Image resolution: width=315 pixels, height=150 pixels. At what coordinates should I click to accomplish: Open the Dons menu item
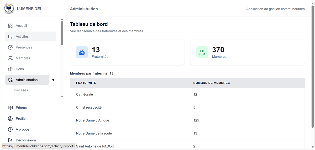click(30, 69)
